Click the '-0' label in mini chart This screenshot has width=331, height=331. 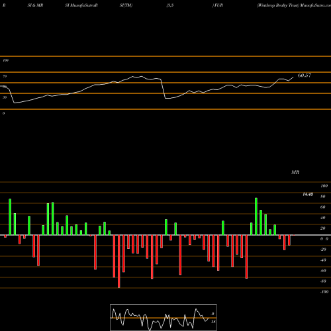click(213, 314)
